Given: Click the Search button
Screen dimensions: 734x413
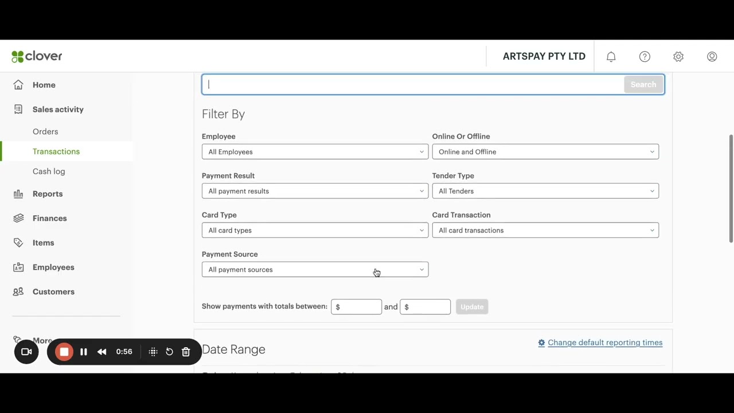Looking at the screenshot, I should point(643,84).
